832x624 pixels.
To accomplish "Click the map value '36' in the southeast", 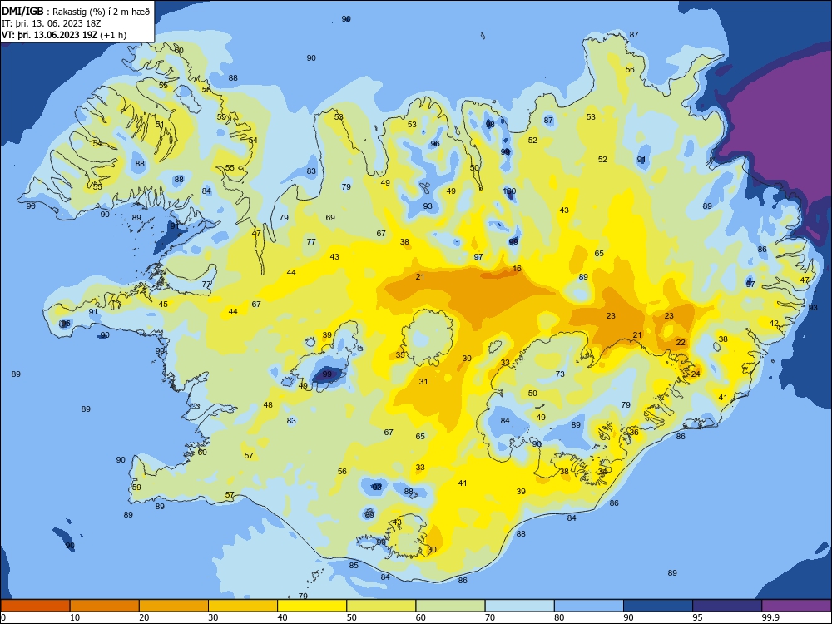I will 634,433.
